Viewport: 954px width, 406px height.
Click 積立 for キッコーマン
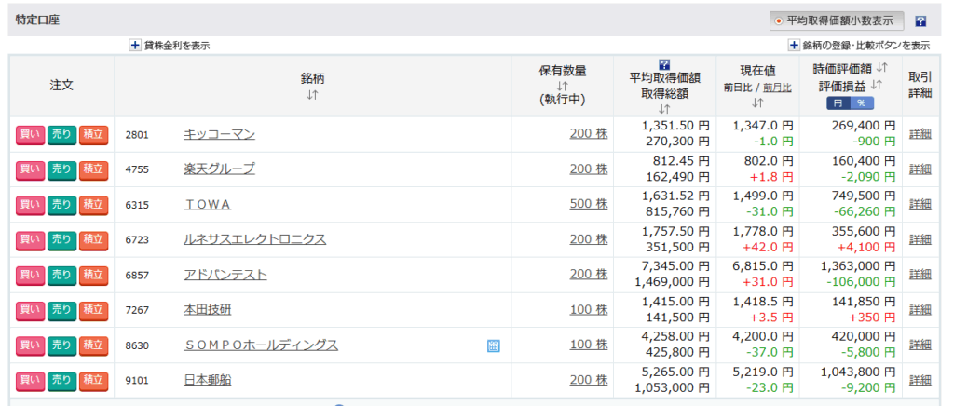pyautogui.click(x=93, y=134)
